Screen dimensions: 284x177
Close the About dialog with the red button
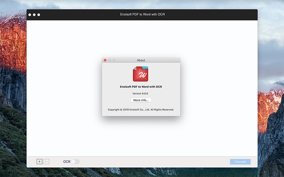(x=105, y=60)
